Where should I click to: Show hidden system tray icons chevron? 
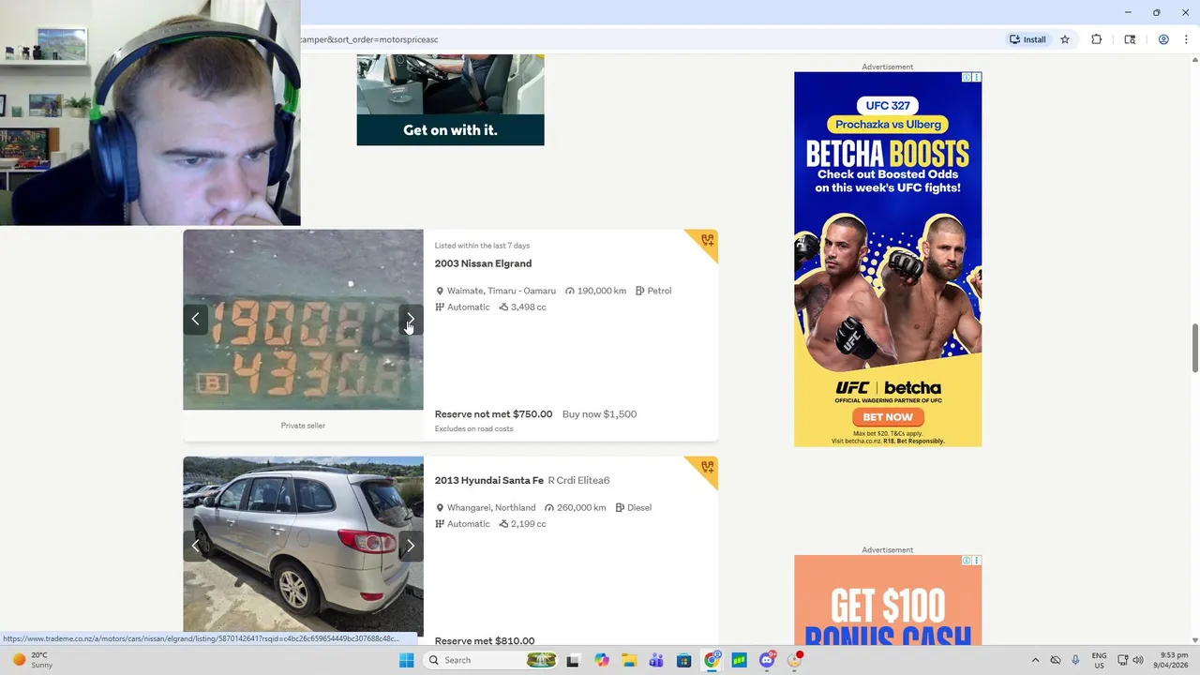pos(1035,660)
